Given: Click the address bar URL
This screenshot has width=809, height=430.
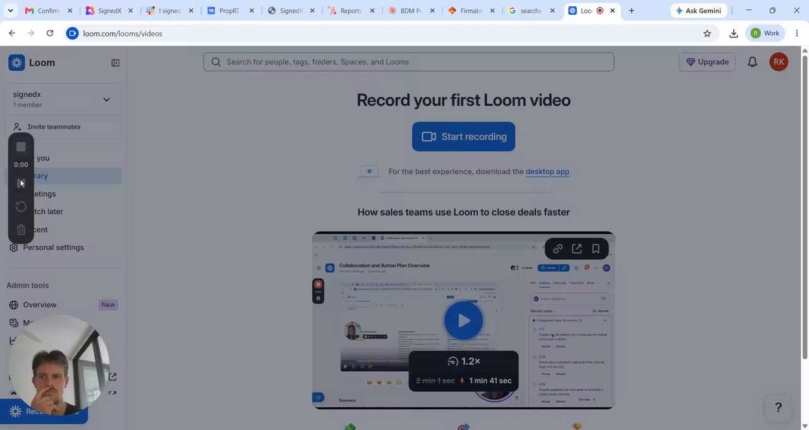Looking at the screenshot, I should pyautogui.click(x=123, y=34).
